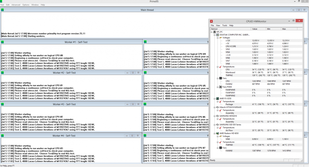Click the Voltages icon under the ASUSTeK board
Screen dimensions: 309x167
pos(220,38)
